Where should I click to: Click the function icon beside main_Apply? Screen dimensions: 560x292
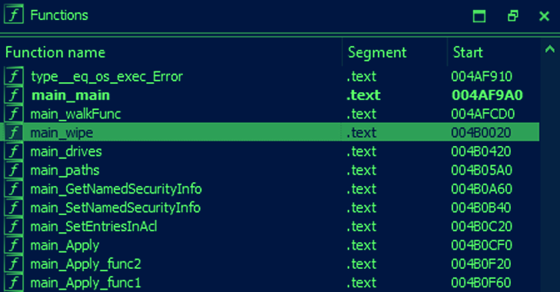[14, 245]
